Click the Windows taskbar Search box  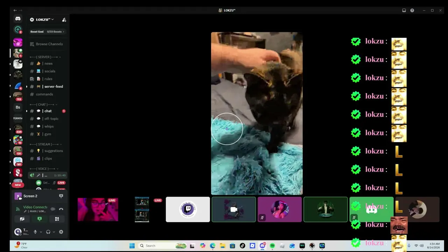coord(163,246)
